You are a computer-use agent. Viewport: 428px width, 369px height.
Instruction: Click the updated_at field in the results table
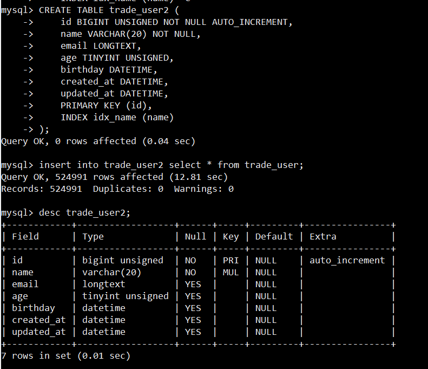point(38,332)
